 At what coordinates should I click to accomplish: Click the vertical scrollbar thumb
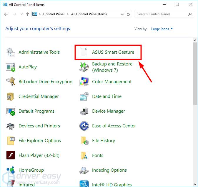pos(195,73)
